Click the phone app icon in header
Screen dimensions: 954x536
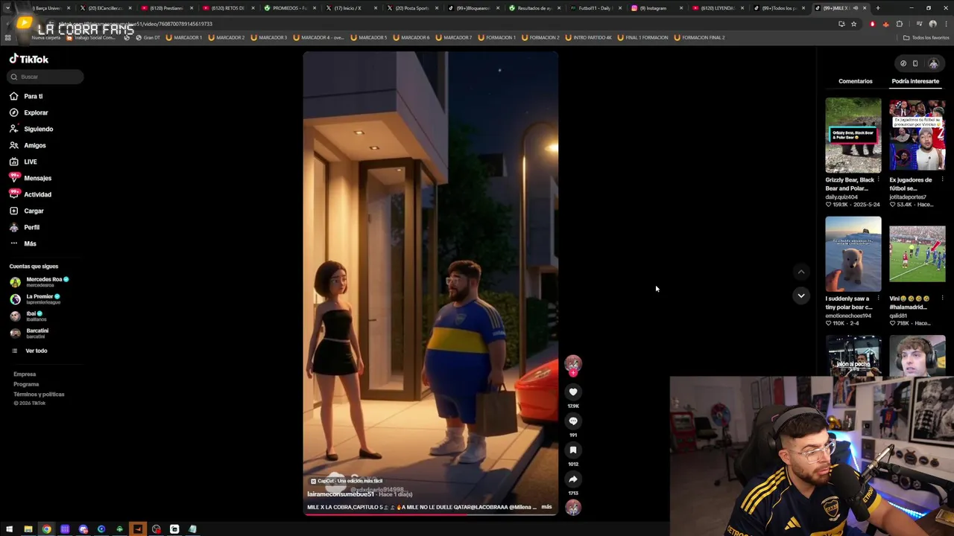tap(915, 63)
